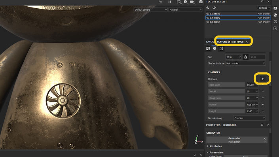Open the log panel icon in sidebar
This screenshot has width=279, height=157.
(275, 28)
